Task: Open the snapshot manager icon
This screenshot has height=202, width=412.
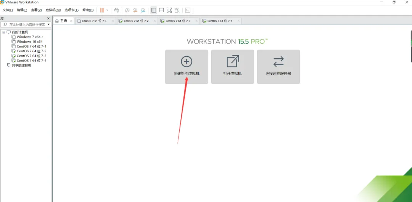Action: 143,10
